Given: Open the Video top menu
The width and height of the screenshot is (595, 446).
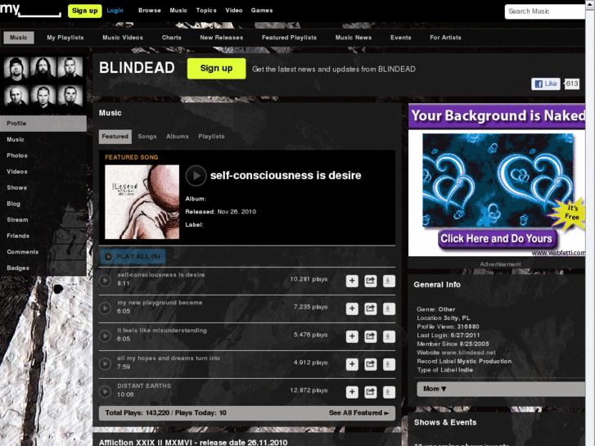Looking at the screenshot, I should 234,11.
